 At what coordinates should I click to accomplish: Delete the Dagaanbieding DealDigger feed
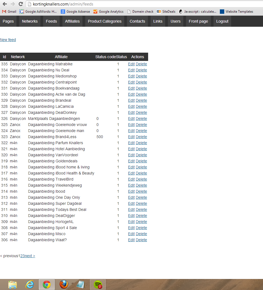pos(141,216)
